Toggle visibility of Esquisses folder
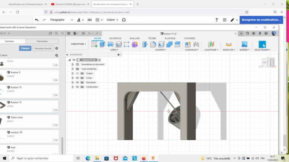The height and width of the screenshot is (162, 289). pyautogui.click(x=77, y=82)
